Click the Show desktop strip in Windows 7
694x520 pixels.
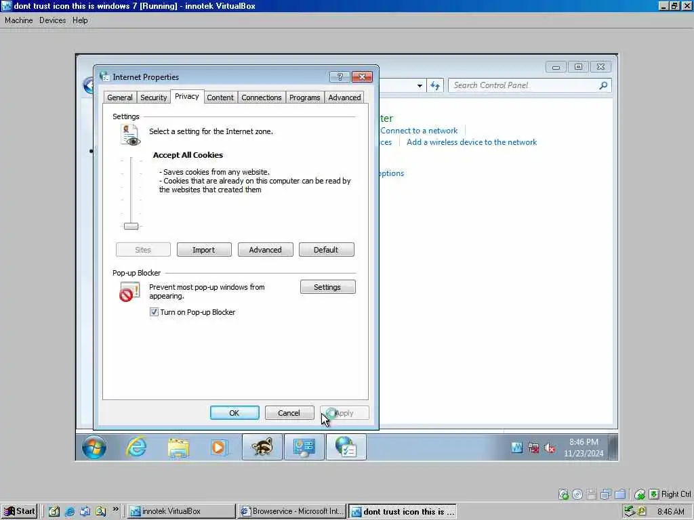[x=613, y=447]
